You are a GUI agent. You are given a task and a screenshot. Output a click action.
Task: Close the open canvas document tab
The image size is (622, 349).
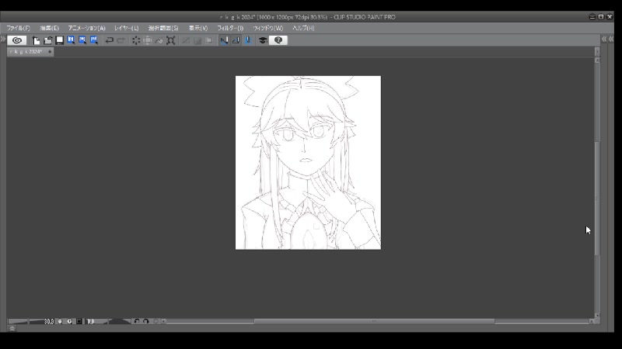[50, 52]
